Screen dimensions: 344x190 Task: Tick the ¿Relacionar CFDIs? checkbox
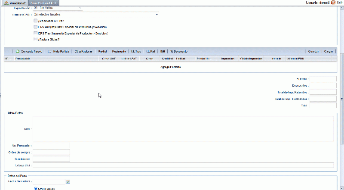click(x=36, y=21)
